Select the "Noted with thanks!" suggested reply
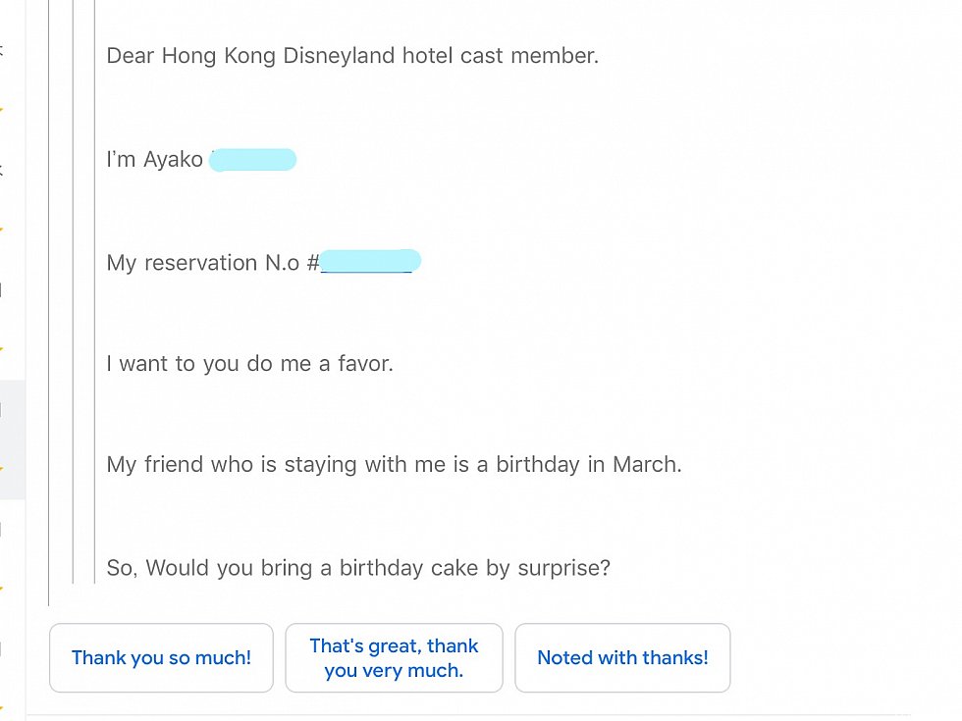This screenshot has height=721, width=962. tap(622, 658)
